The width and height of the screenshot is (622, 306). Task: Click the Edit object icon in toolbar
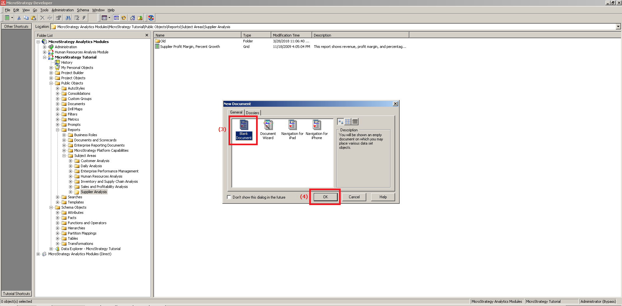pyautogui.click(x=77, y=18)
